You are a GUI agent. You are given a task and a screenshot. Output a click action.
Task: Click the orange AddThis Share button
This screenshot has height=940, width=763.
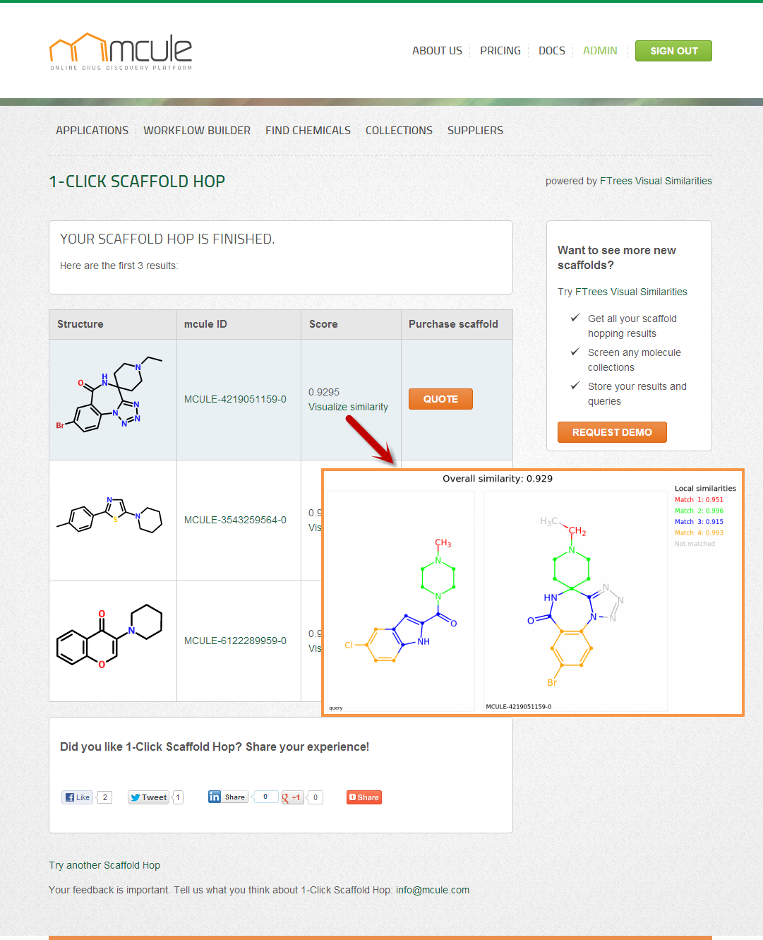pyautogui.click(x=364, y=797)
